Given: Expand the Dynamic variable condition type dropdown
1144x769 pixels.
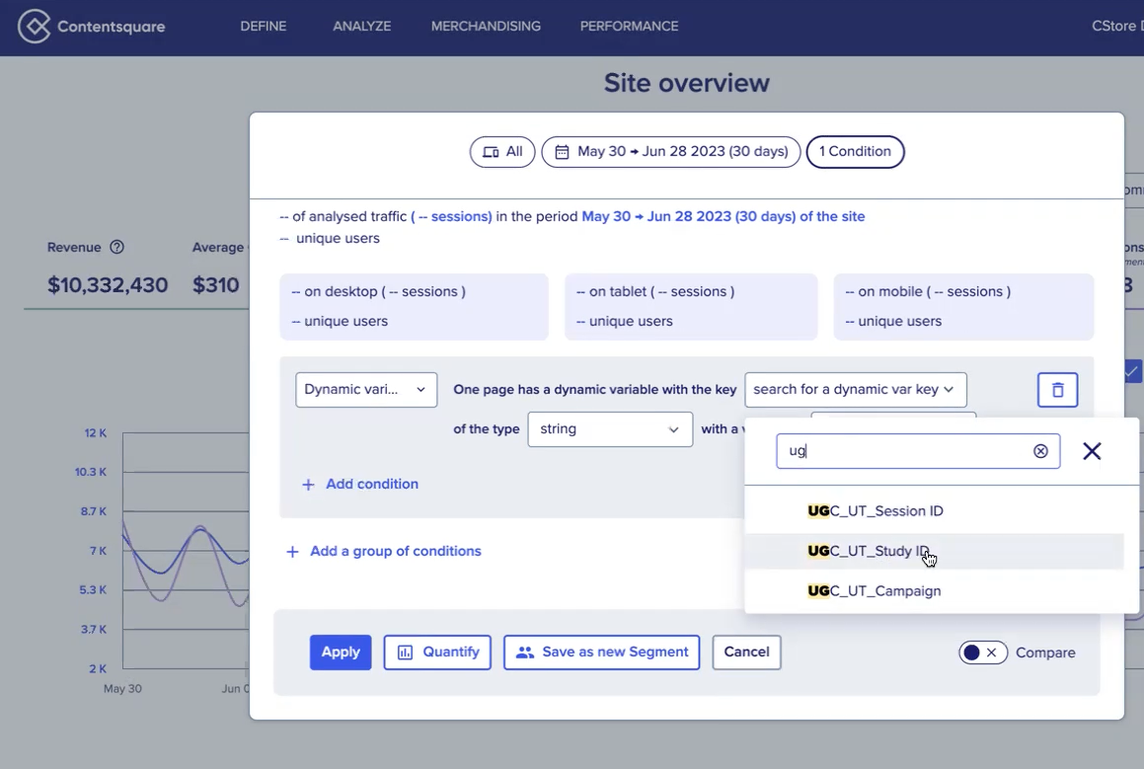Looking at the screenshot, I should click(x=366, y=390).
